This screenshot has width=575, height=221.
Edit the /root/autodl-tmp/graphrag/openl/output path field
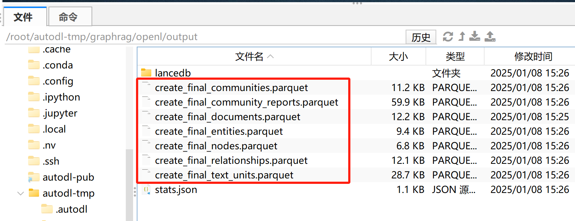pyautogui.click(x=204, y=37)
